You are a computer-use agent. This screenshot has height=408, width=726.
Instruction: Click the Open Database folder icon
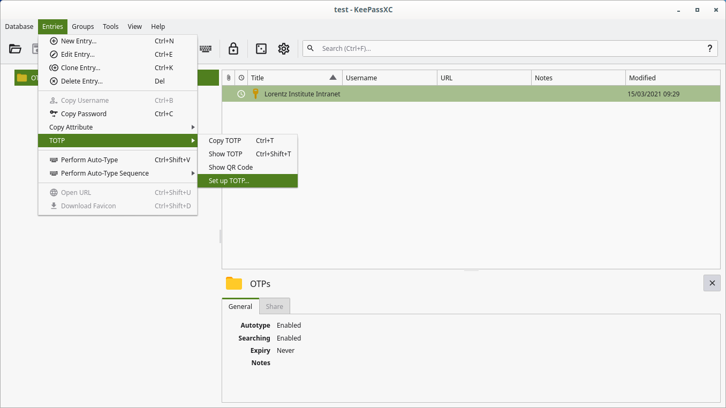click(16, 49)
